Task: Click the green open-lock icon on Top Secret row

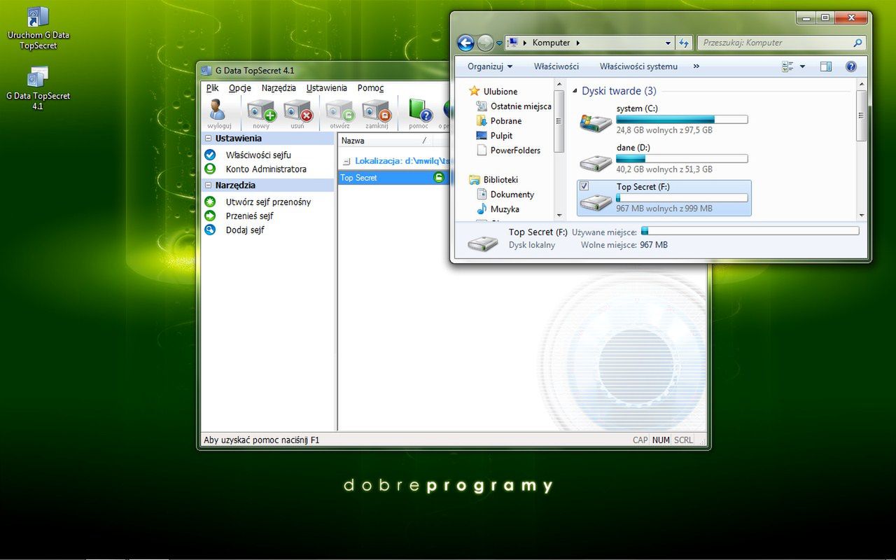Action: tap(439, 178)
